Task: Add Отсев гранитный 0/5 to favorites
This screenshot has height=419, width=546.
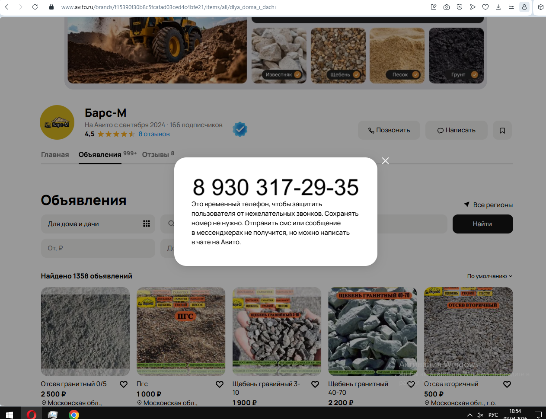Action: point(124,384)
